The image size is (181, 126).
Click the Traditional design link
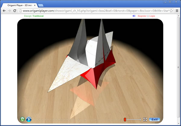[38, 16]
